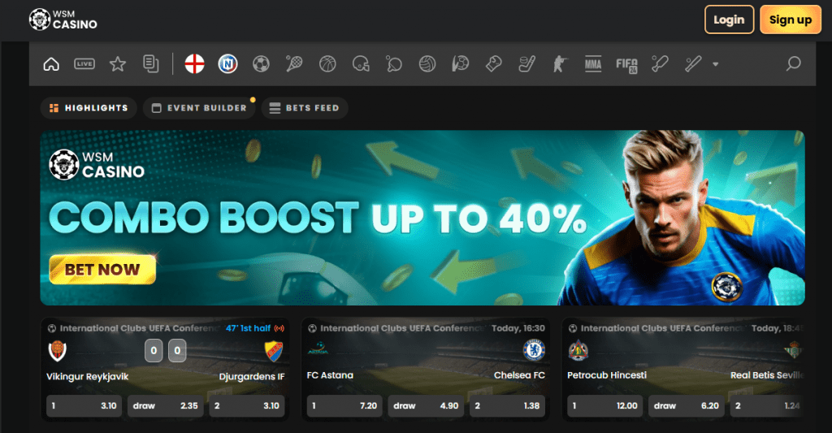832x433 pixels.
Task: Select the MMA sport icon
Action: click(x=593, y=64)
